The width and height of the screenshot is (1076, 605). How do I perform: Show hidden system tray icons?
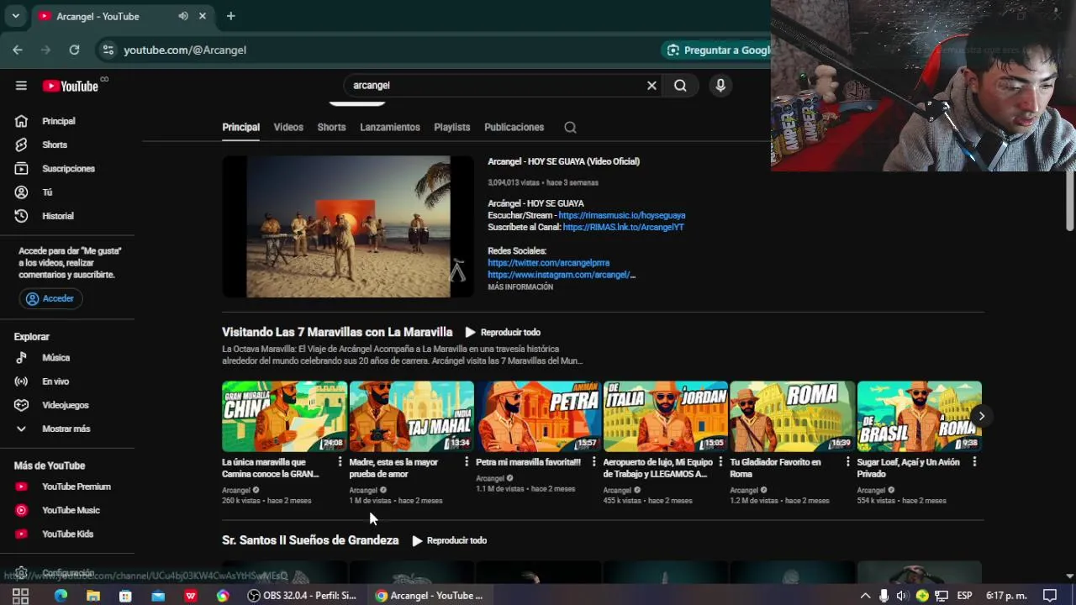click(865, 596)
